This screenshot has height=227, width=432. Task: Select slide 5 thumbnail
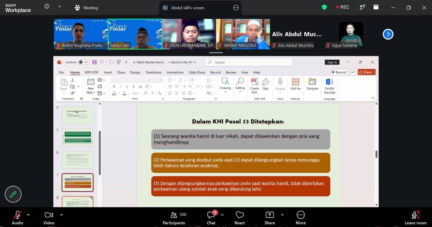[x=77, y=137]
